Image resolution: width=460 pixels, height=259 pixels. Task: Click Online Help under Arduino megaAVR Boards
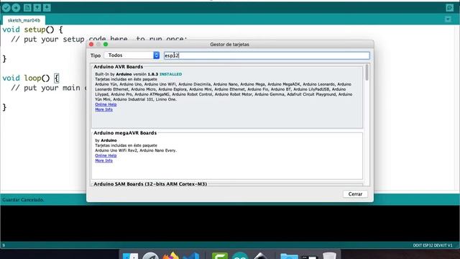[x=106, y=155]
